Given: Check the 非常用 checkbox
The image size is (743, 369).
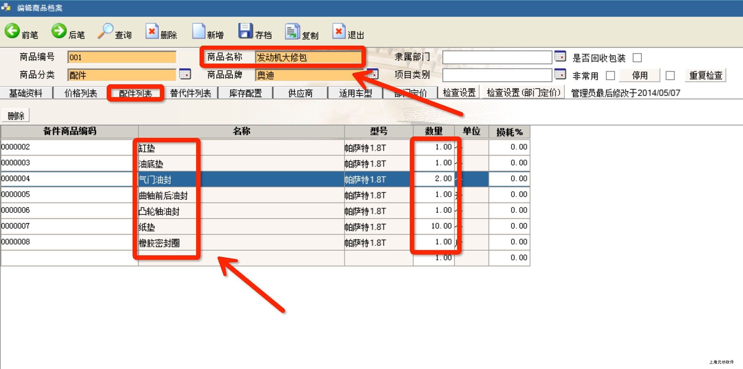Looking at the screenshot, I should [x=610, y=75].
